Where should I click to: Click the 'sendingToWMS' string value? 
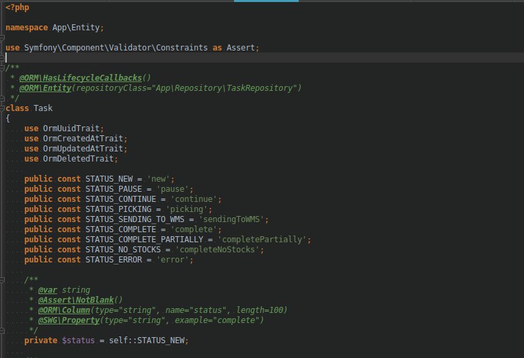(231, 219)
